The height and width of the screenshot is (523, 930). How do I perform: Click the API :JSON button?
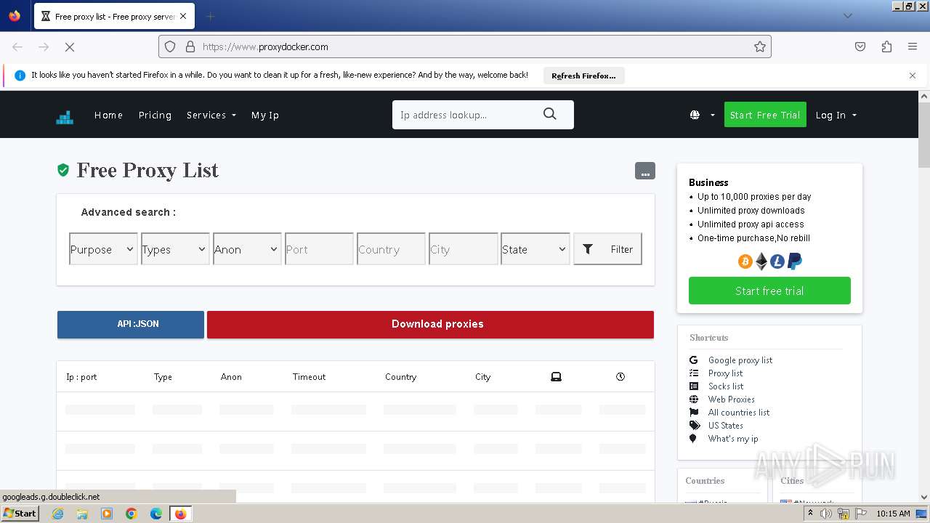tap(131, 324)
